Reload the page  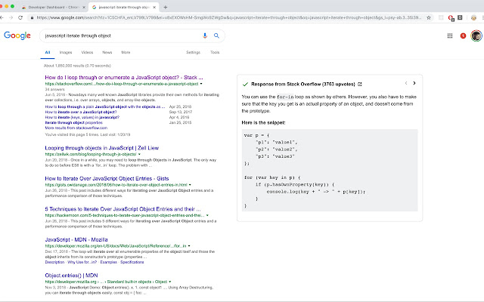20,17
